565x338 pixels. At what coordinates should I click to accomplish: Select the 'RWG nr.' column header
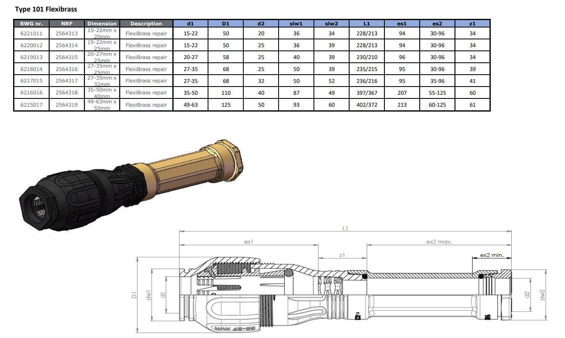pos(32,23)
